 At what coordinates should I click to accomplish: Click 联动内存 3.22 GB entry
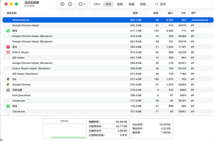(x=151, y=129)
